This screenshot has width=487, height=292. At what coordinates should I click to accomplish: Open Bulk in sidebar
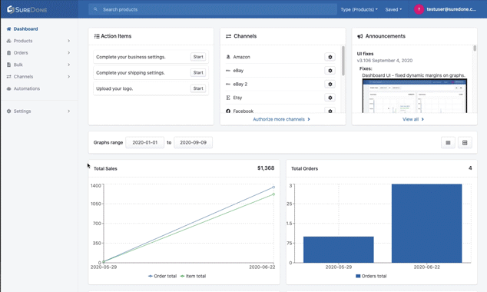coord(18,65)
